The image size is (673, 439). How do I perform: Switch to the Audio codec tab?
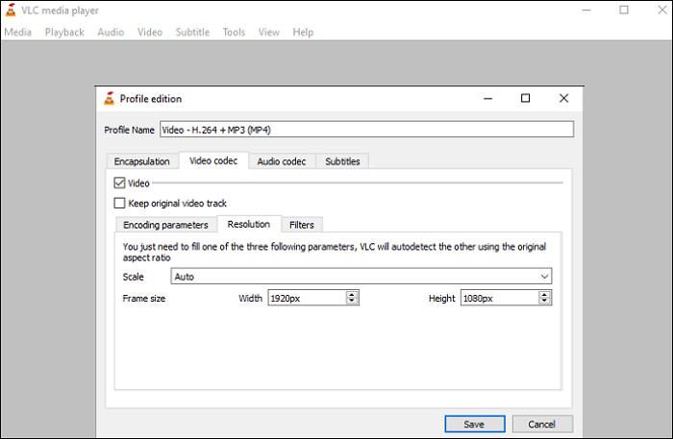tap(281, 161)
